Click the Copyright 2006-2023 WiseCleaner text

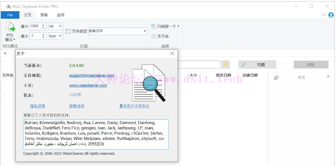69,154
